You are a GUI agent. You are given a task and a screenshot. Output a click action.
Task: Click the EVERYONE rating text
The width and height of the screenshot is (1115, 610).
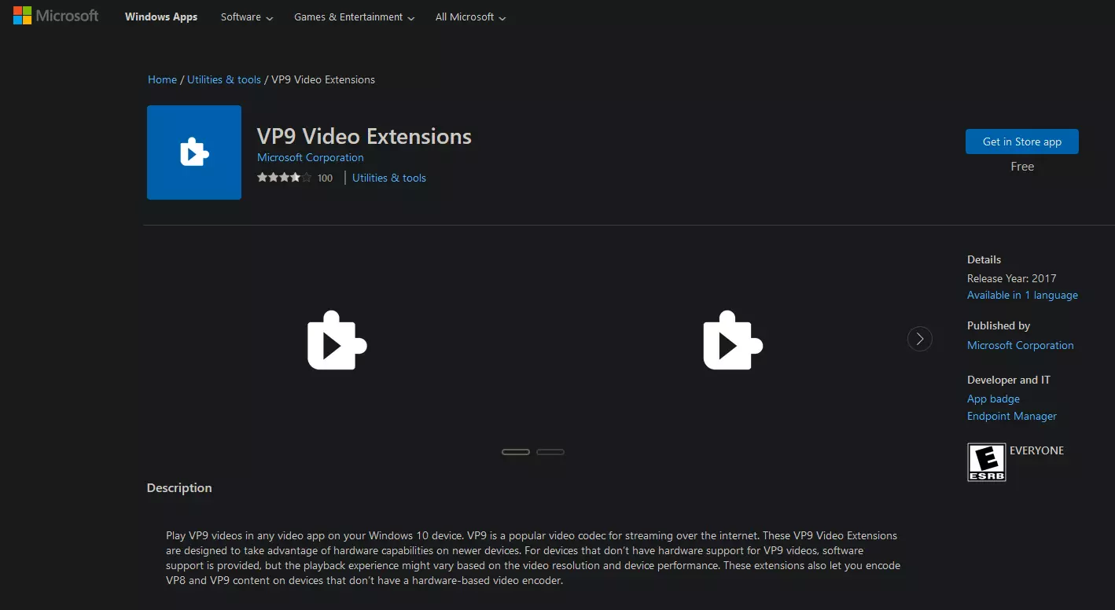click(1036, 450)
